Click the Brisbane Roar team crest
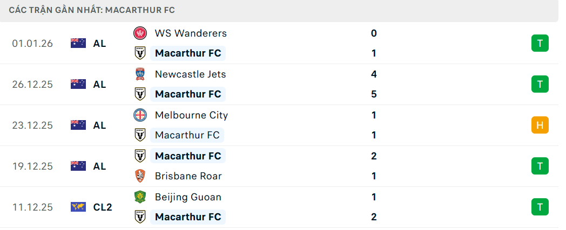Image resolution: width=566 pixels, height=230 pixels. click(x=140, y=176)
